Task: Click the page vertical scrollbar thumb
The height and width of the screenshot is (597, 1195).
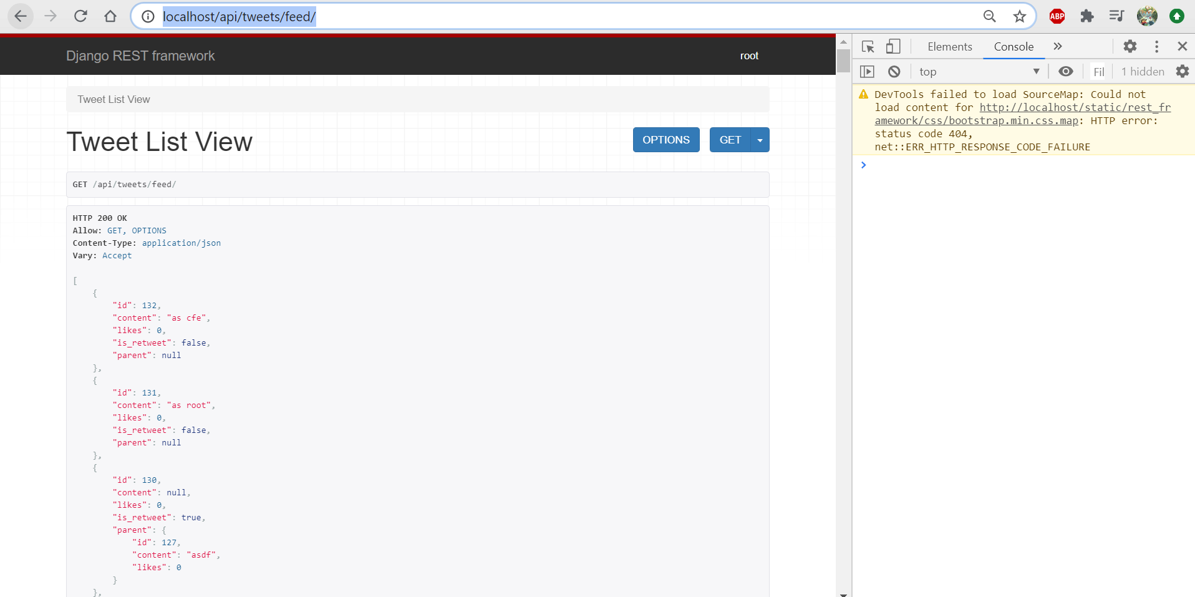Action: pos(843,61)
